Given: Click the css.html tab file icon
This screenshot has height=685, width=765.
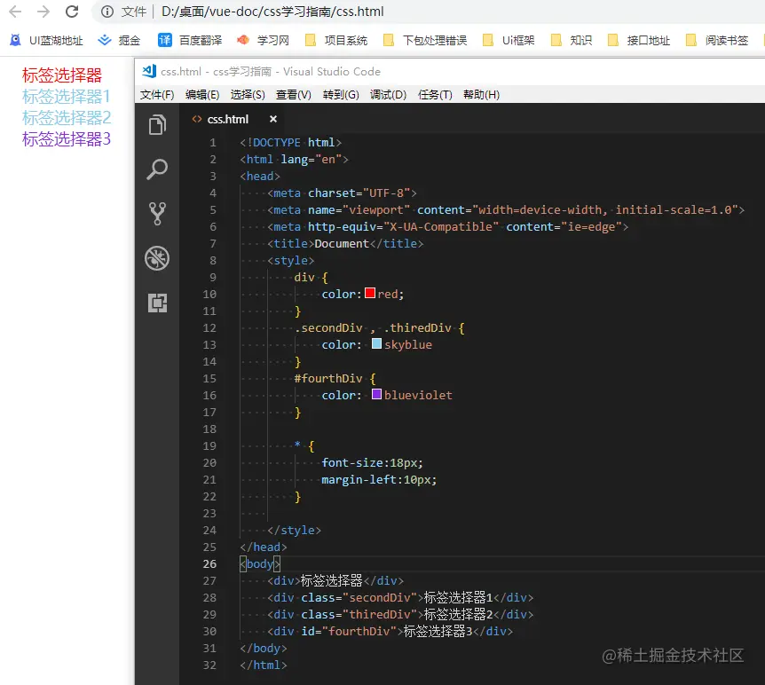Looking at the screenshot, I should (197, 119).
